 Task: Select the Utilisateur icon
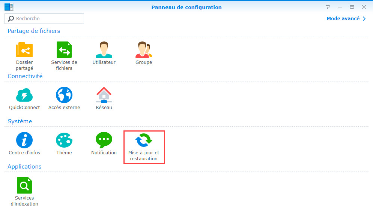tap(104, 50)
